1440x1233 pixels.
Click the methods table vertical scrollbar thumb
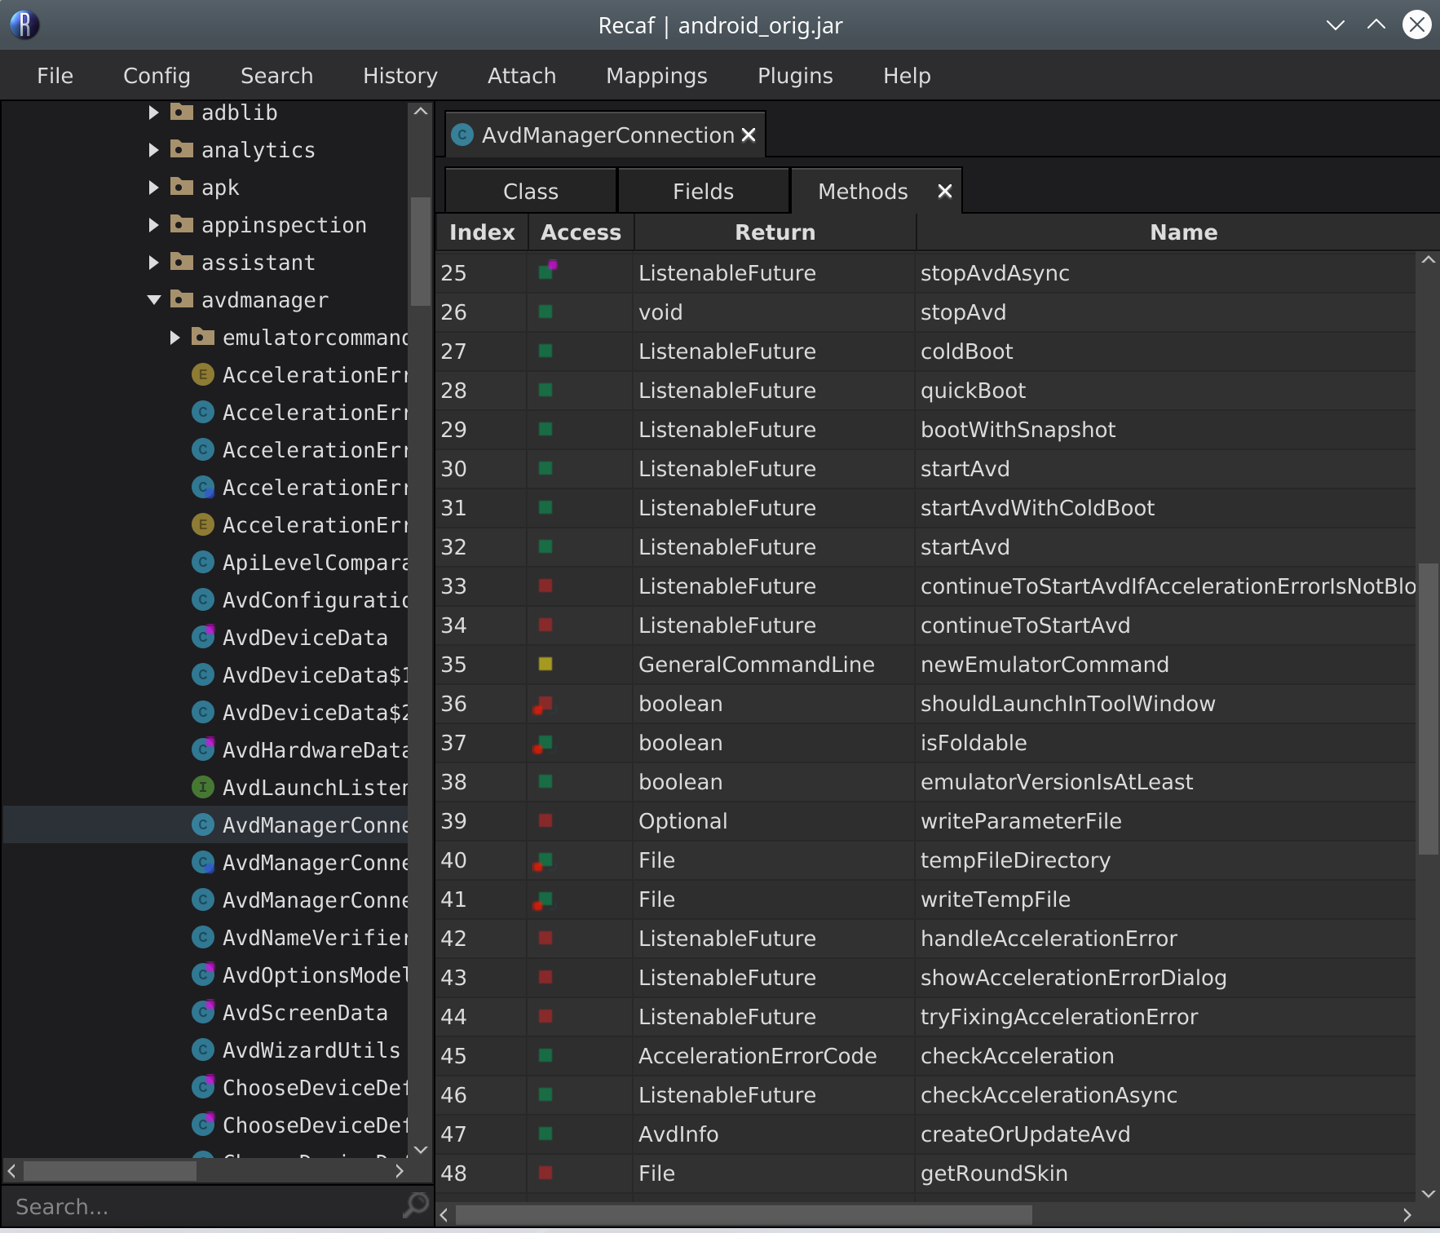1429,709
